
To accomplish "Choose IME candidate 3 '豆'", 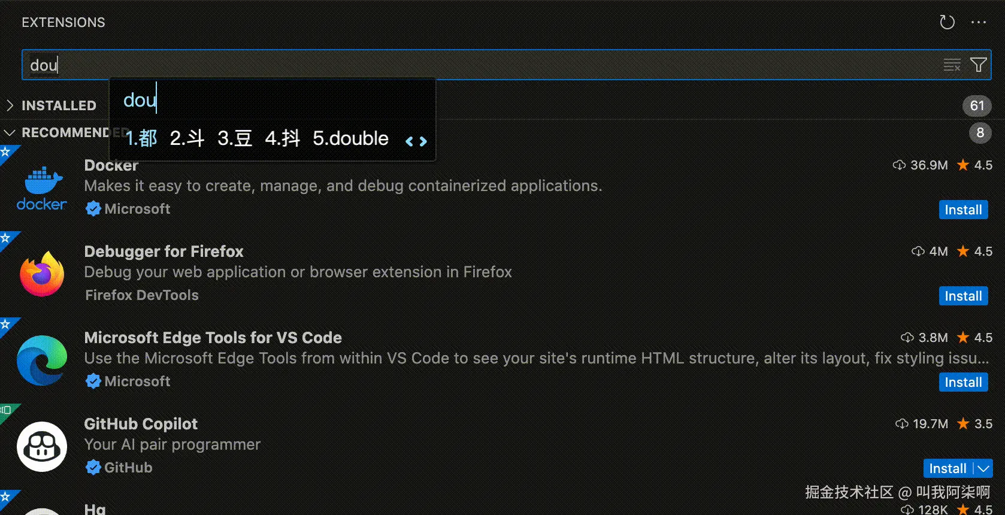I will (234, 138).
